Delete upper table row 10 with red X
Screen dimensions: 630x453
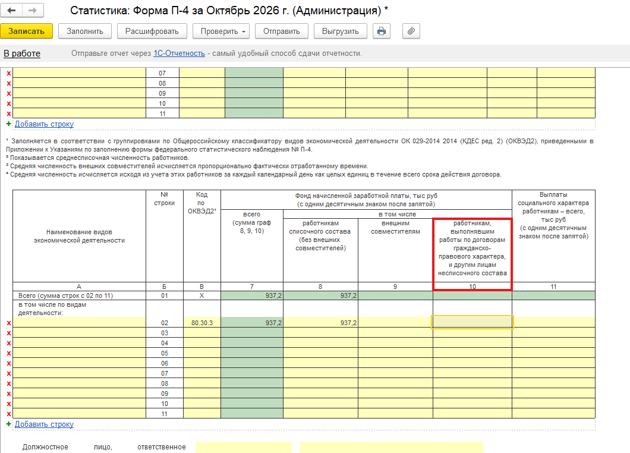(9, 103)
